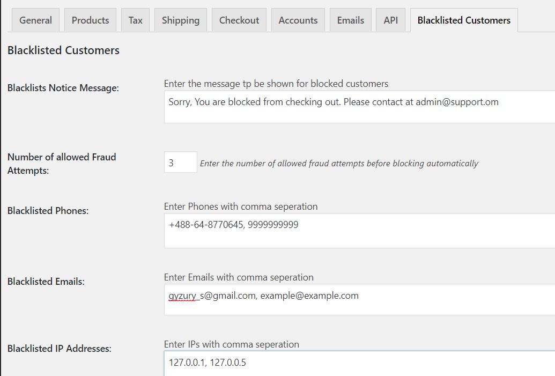Click the 'Number of allowed Fraud Attempts:' label
Screen dimensions: 555x376
[62, 164]
